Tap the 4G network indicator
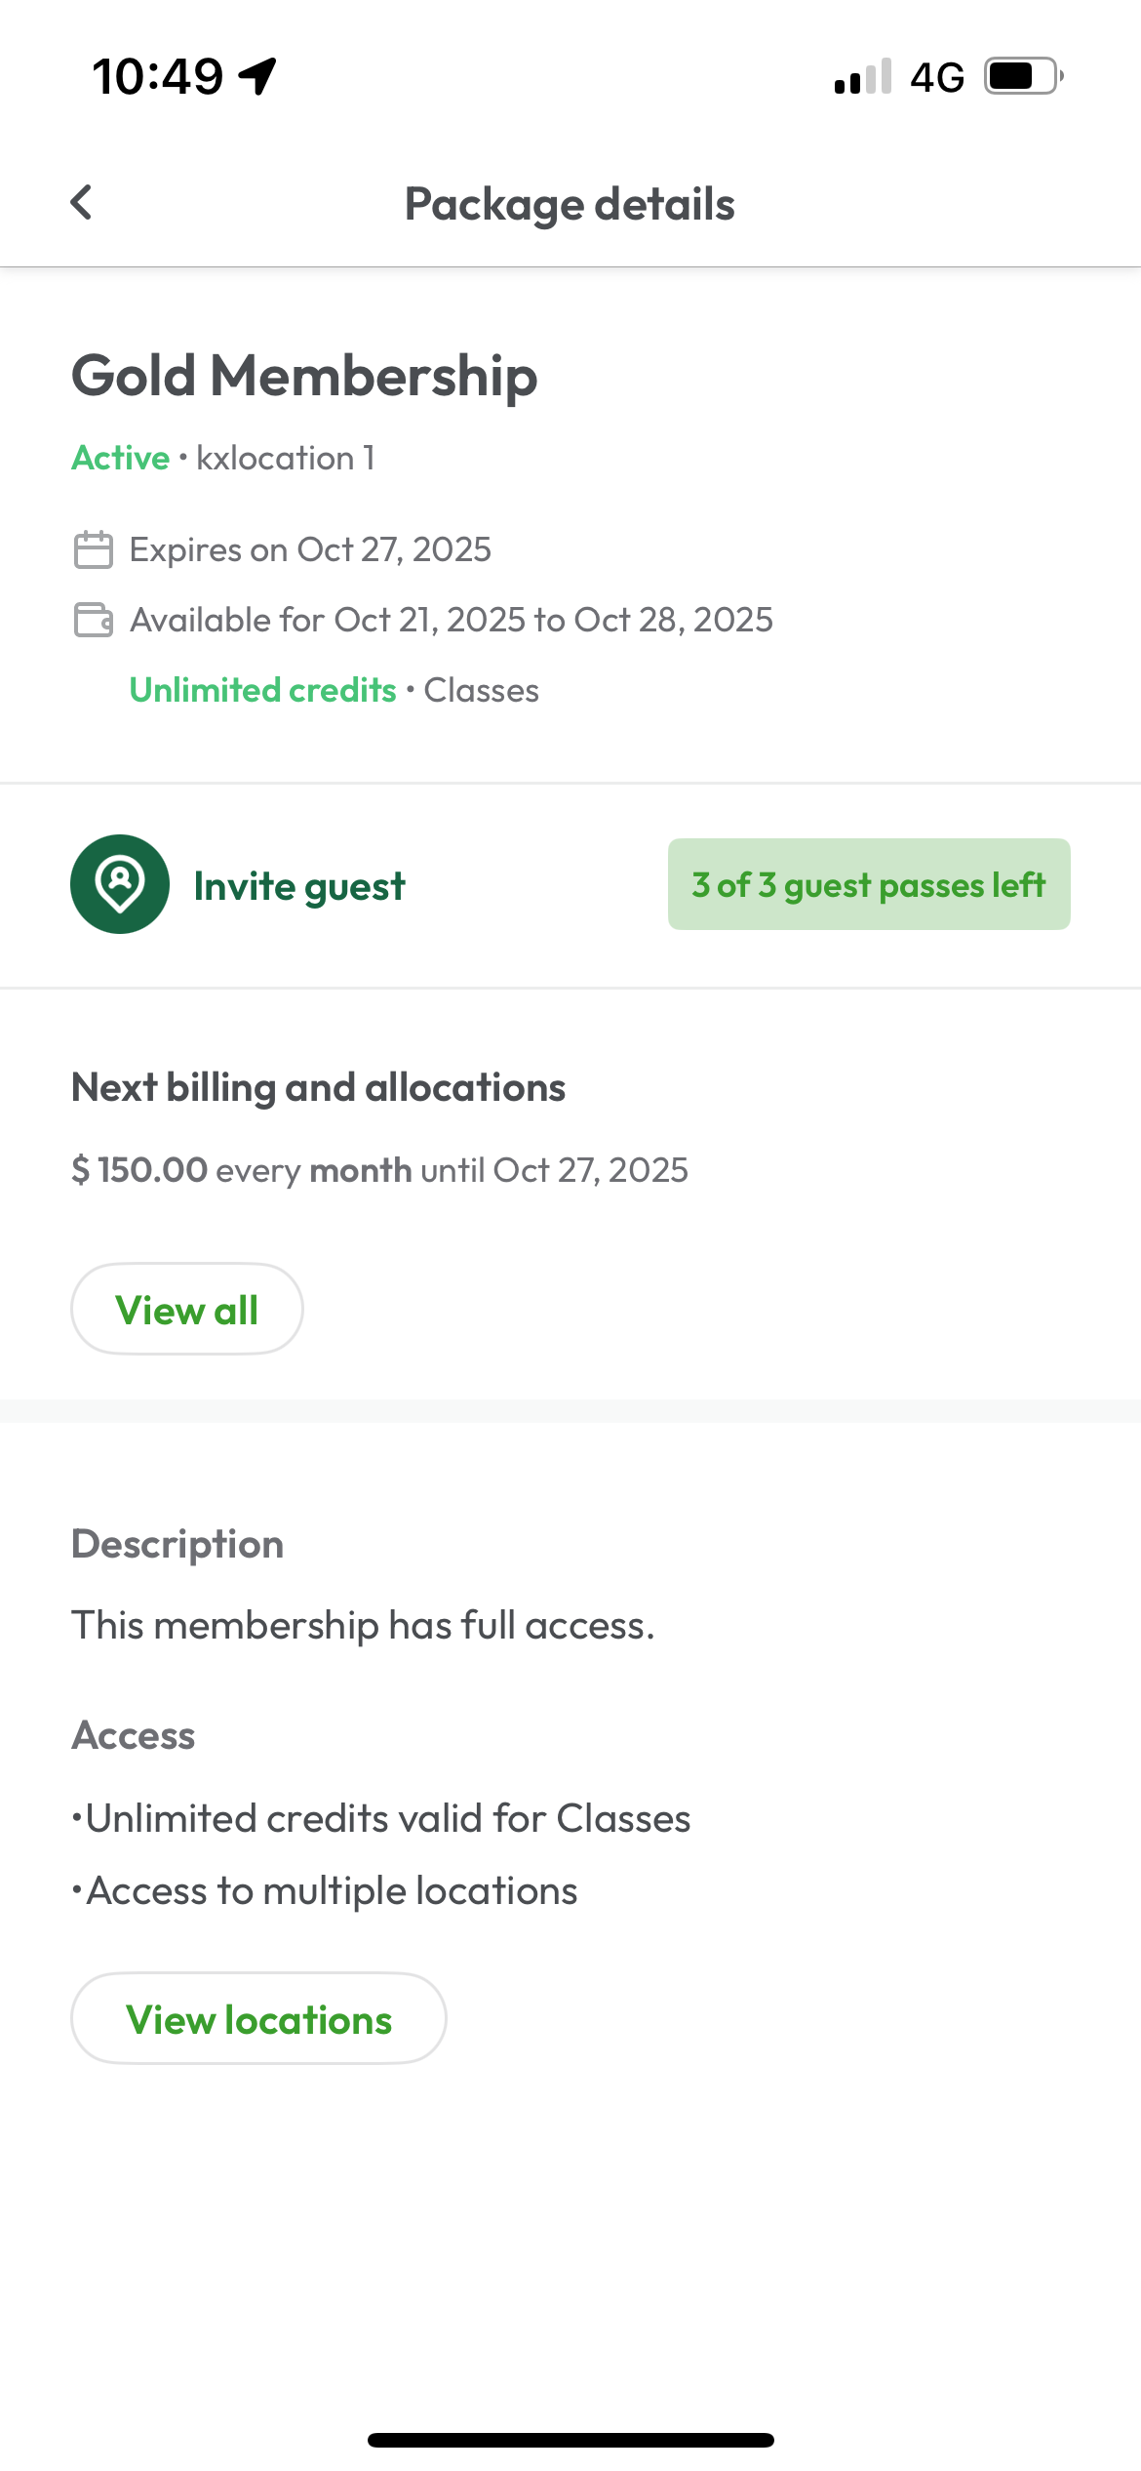The height and width of the screenshot is (2471, 1141). (936, 76)
